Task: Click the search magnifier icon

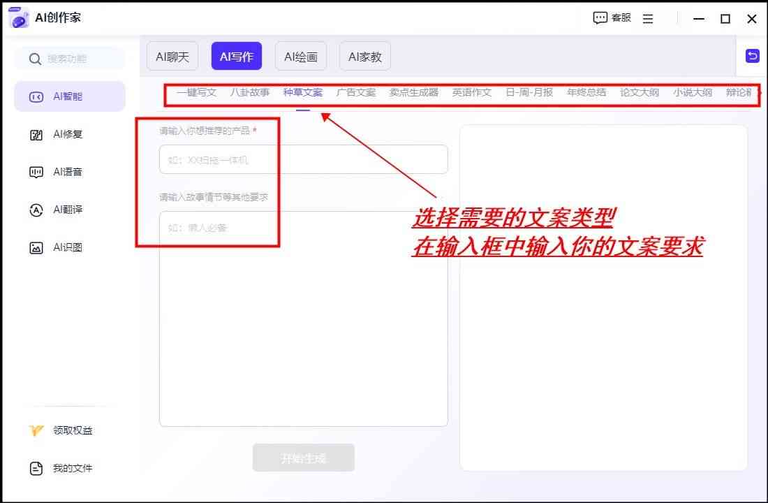Action: coord(35,59)
